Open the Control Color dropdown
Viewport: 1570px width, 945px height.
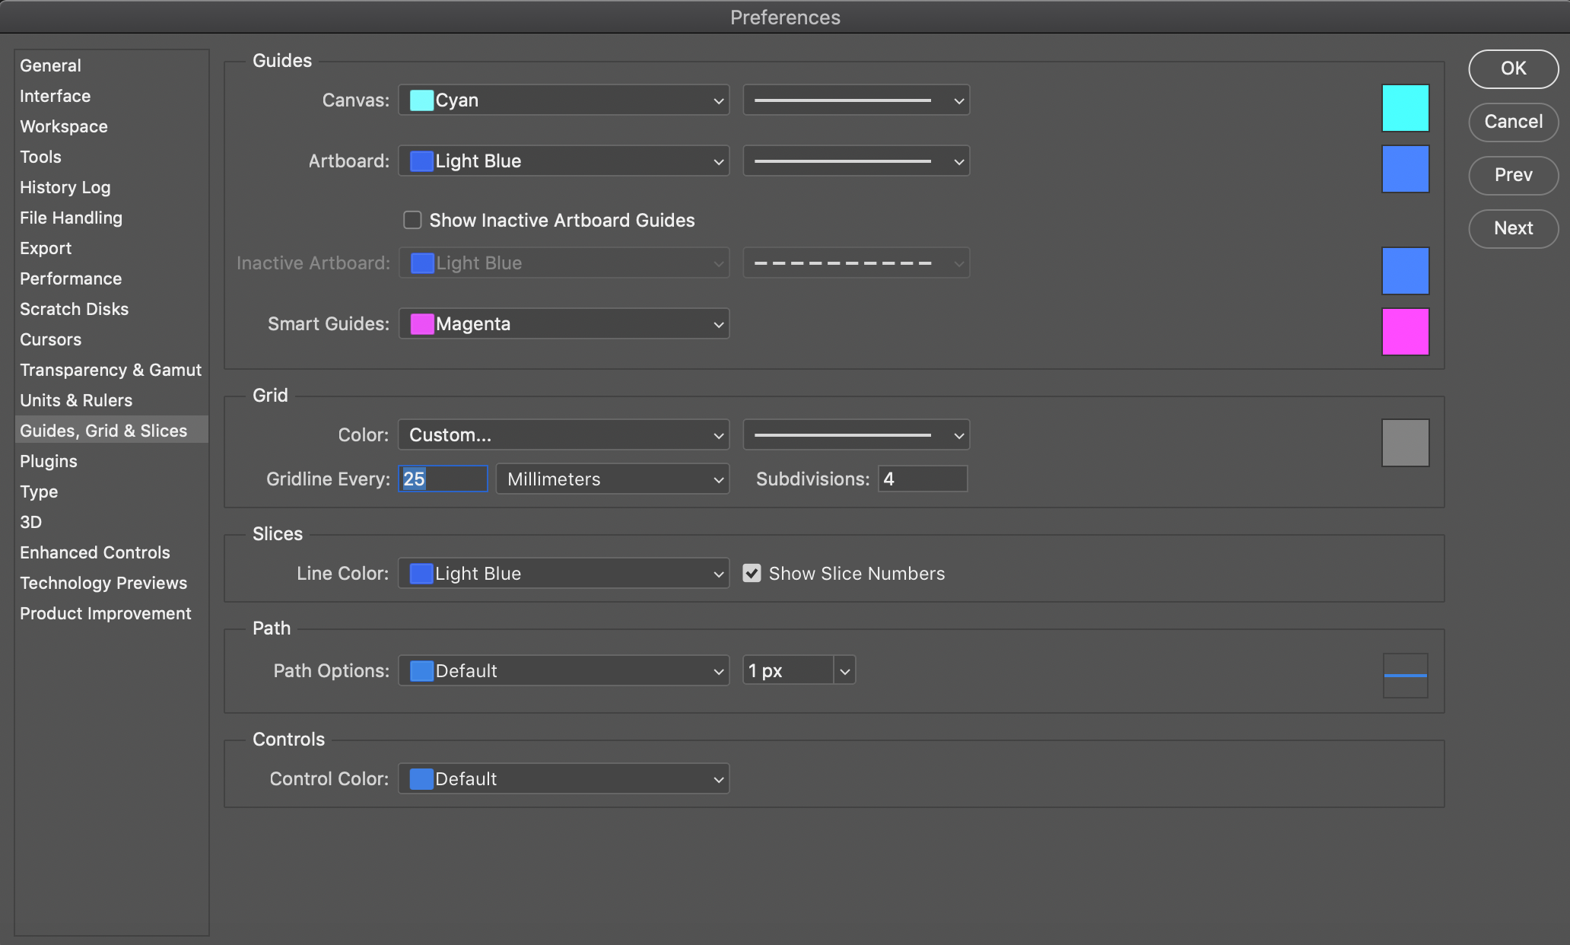(564, 779)
